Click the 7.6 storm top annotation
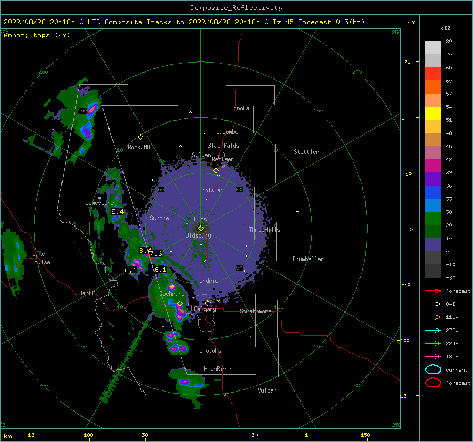473x442 pixels. (156, 254)
